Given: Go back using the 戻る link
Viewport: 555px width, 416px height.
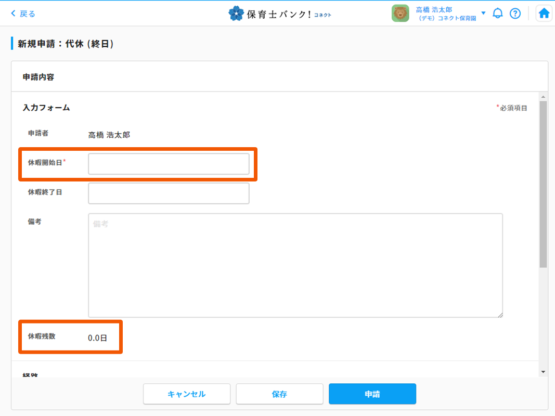Looking at the screenshot, I should click(23, 14).
